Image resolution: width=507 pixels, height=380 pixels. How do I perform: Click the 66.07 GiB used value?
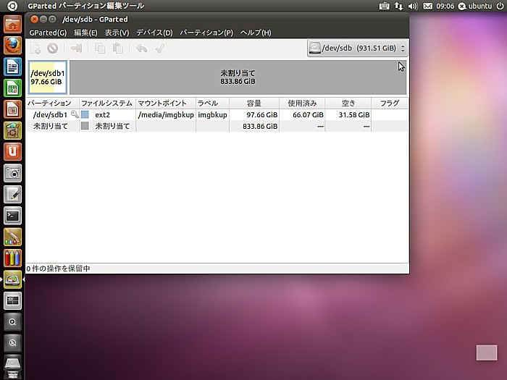[308, 114]
